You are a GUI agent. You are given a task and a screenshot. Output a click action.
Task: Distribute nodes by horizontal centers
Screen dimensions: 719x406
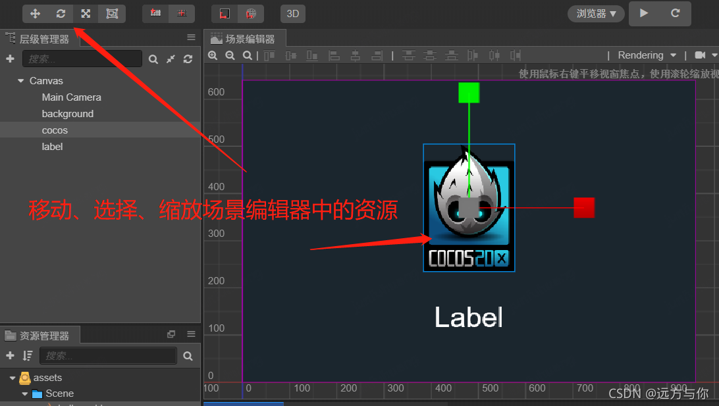[494, 55]
